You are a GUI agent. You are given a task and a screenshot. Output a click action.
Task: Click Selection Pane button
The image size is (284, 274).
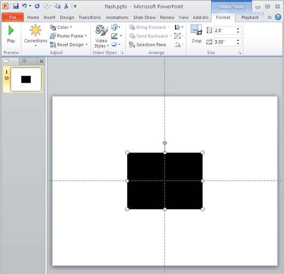[x=148, y=44]
